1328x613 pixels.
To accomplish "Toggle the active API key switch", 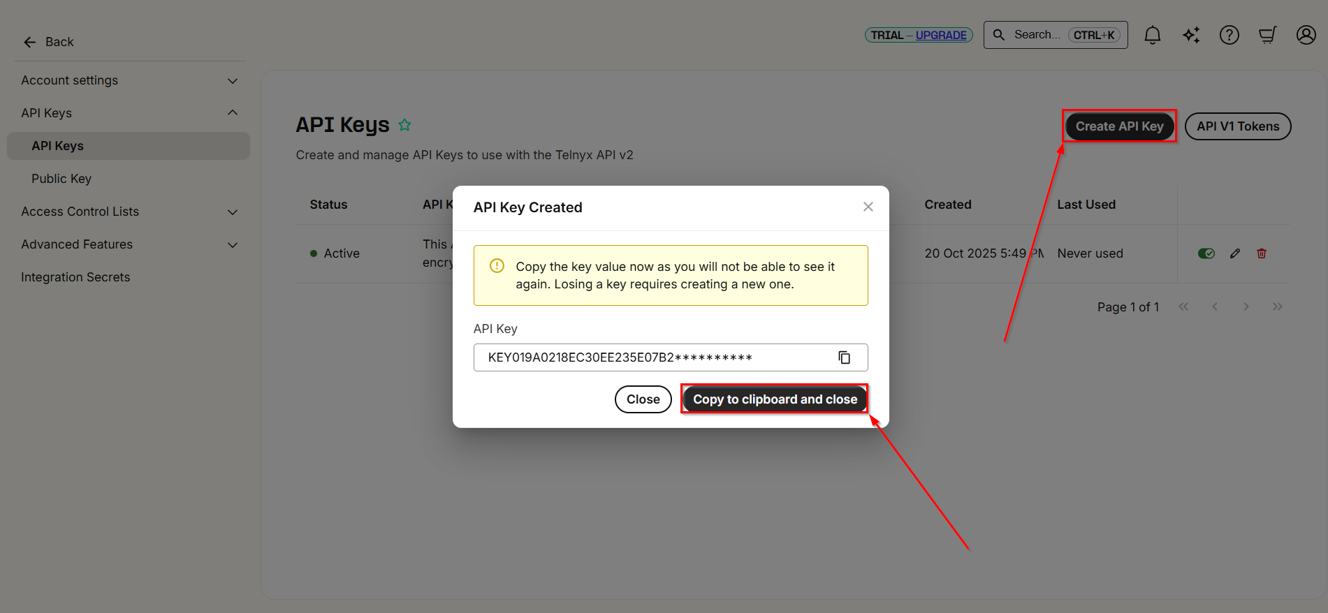I will coord(1206,253).
